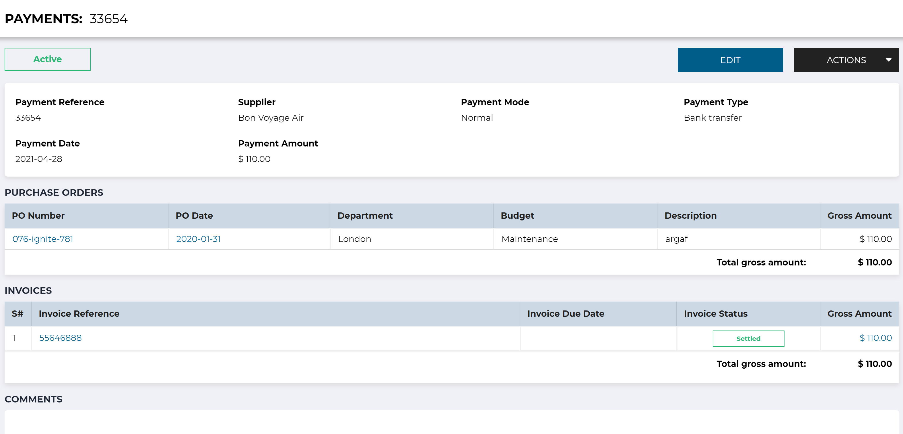
Task: Click the EDIT button
Action: [730, 60]
